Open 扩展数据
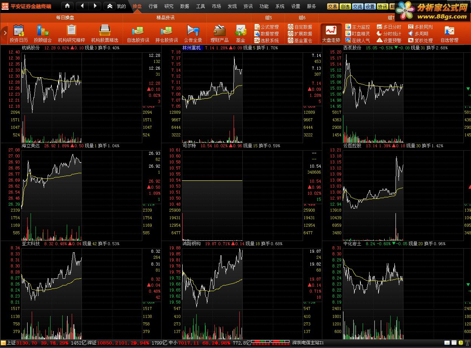 [x=300, y=34]
